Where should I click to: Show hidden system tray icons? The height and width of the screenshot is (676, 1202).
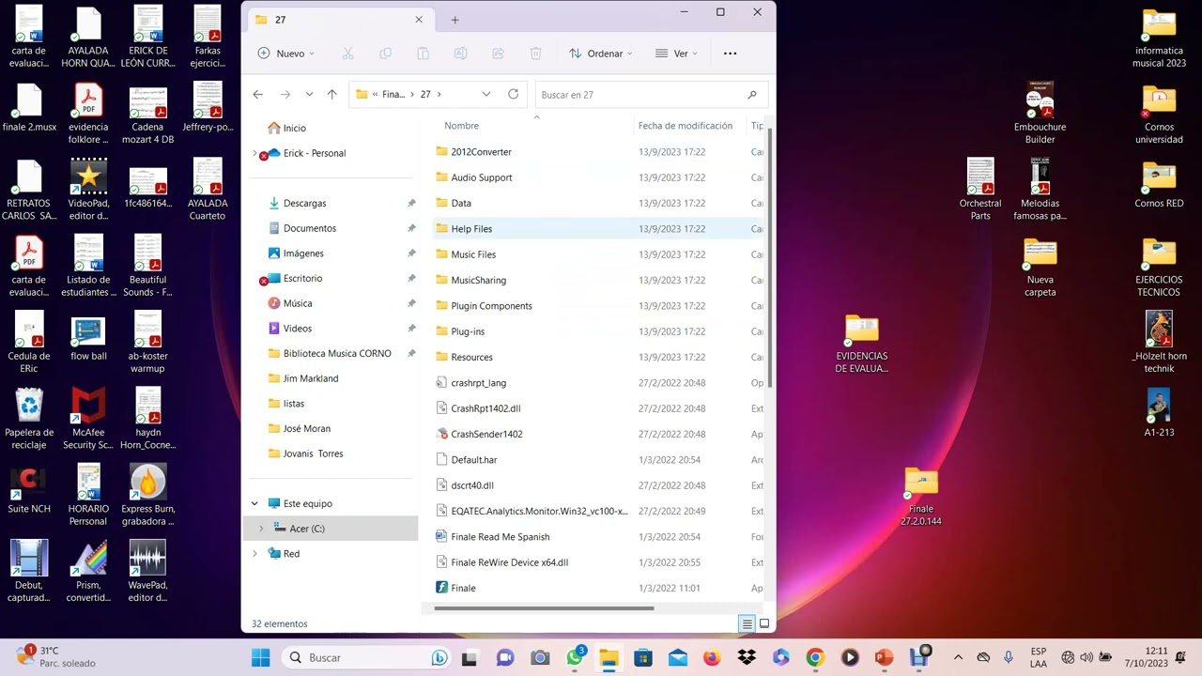[x=958, y=657]
